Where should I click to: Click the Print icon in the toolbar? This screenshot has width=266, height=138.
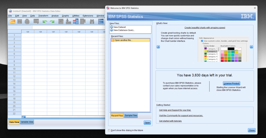click(x=27, y=22)
